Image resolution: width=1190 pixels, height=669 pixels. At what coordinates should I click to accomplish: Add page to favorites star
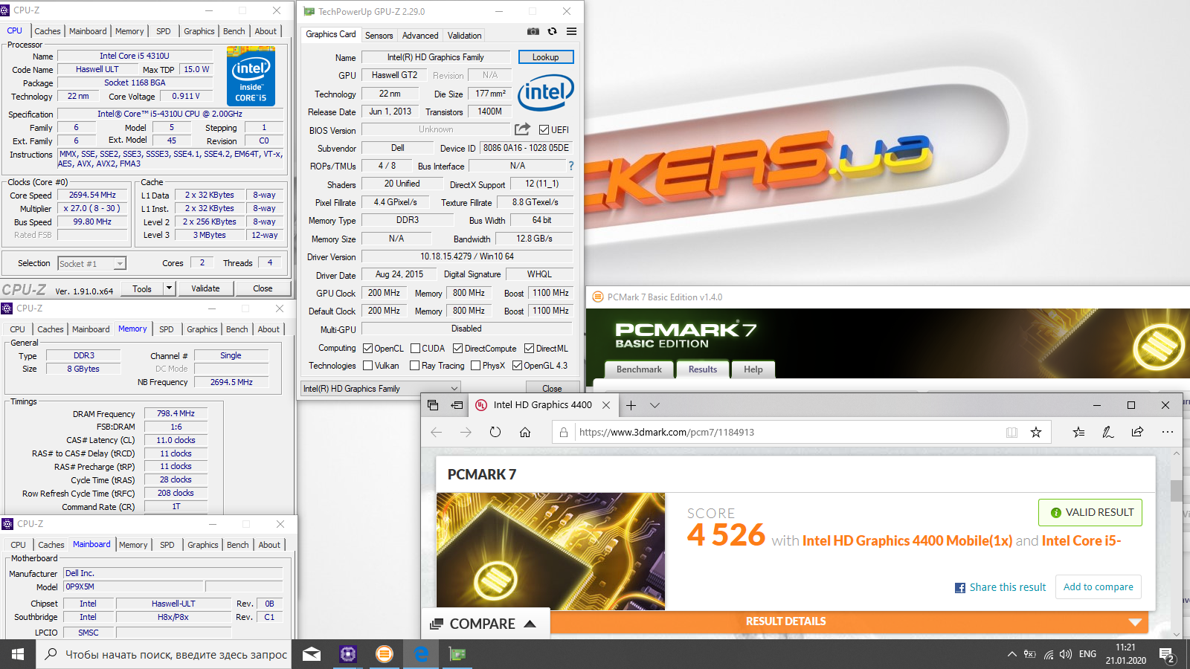point(1035,432)
